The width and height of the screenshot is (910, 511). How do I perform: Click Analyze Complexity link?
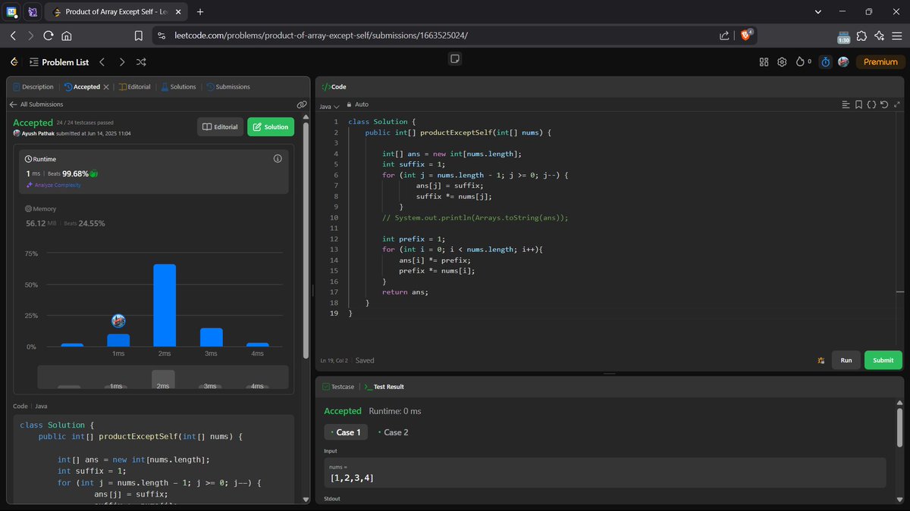pyautogui.click(x=53, y=185)
